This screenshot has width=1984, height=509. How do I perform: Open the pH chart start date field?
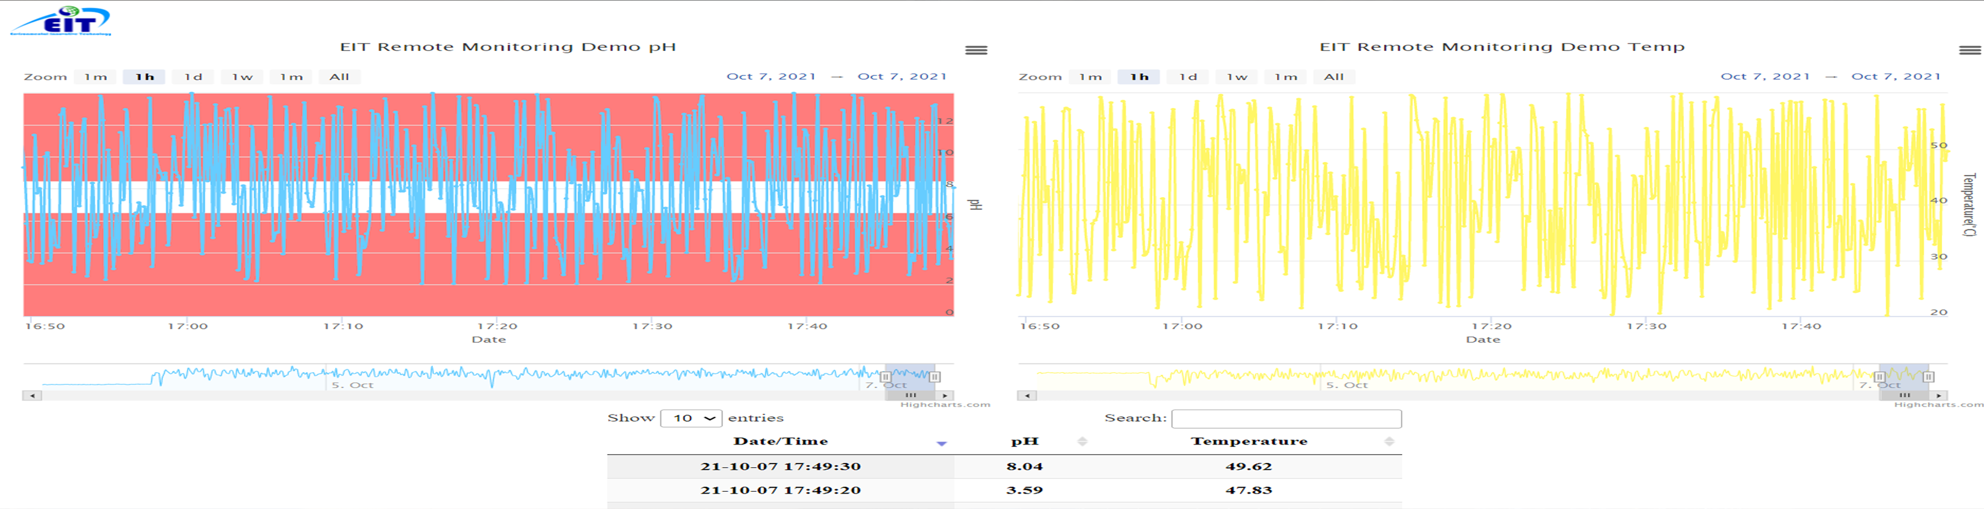(x=771, y=76)
